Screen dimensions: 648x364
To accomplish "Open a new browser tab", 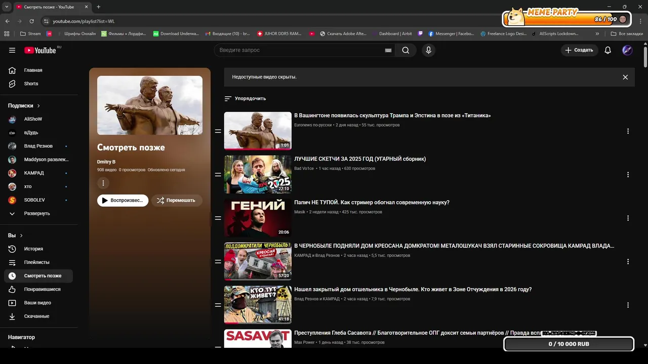I will pos(98,7).
